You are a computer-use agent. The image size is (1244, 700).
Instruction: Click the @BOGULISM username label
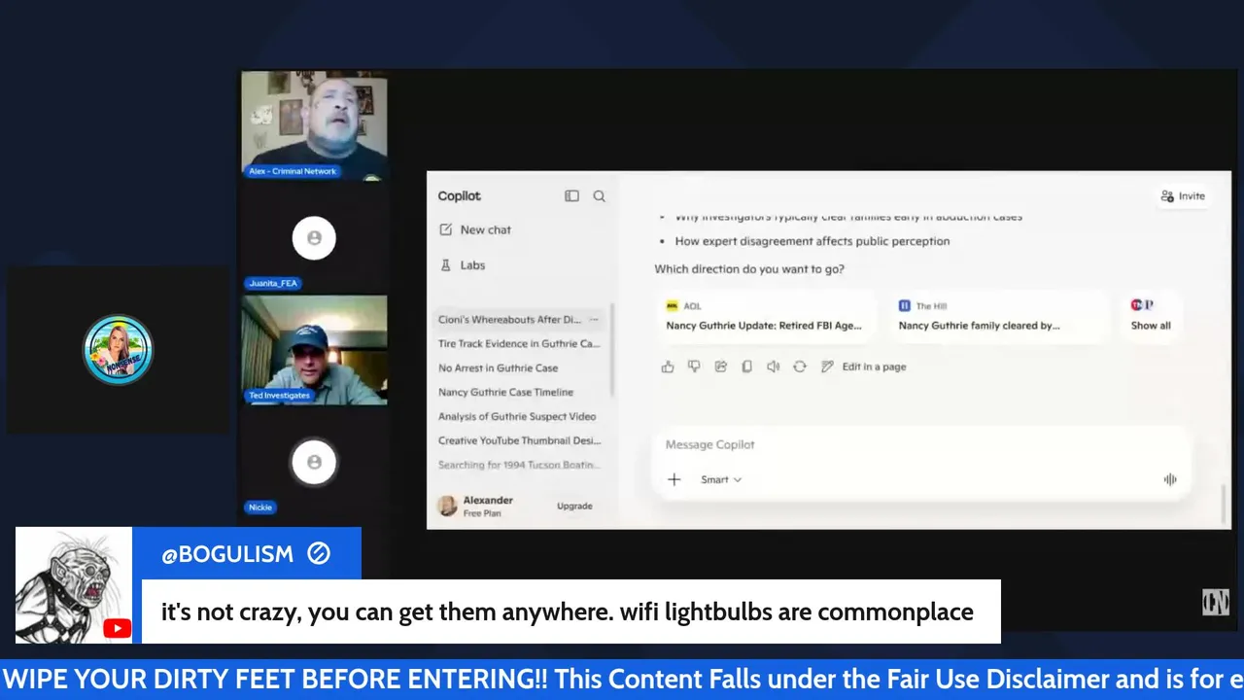227,554
